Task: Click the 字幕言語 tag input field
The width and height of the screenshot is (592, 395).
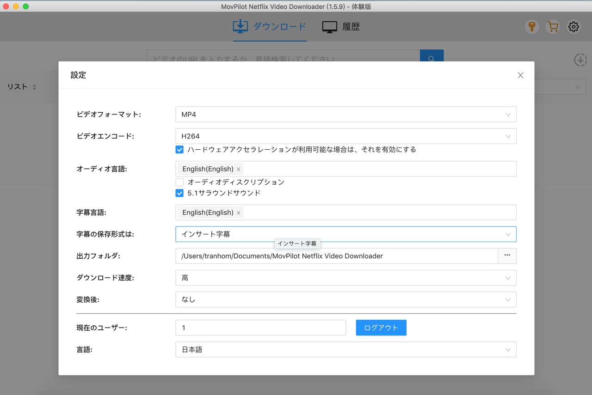Action: tap(346, 213)
